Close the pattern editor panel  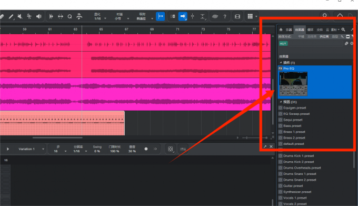(271, 146)
